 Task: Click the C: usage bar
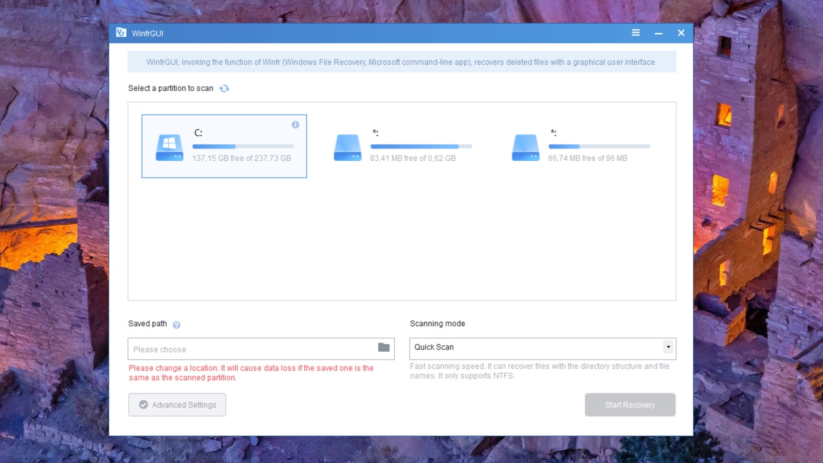(x=243, y=146)
